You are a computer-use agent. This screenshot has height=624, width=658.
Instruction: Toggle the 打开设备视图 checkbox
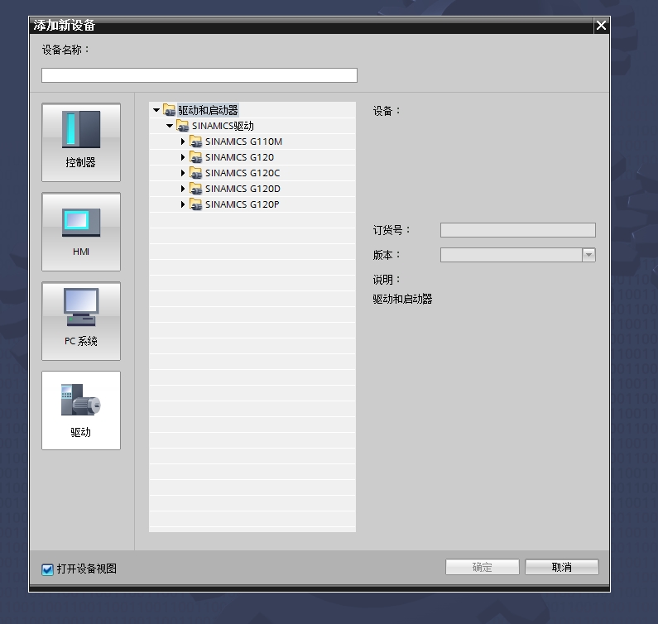(x=47, y=569)
